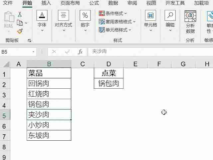Select cell containing 小炒肉
The image size is (213, 160).
pos(49,125)
